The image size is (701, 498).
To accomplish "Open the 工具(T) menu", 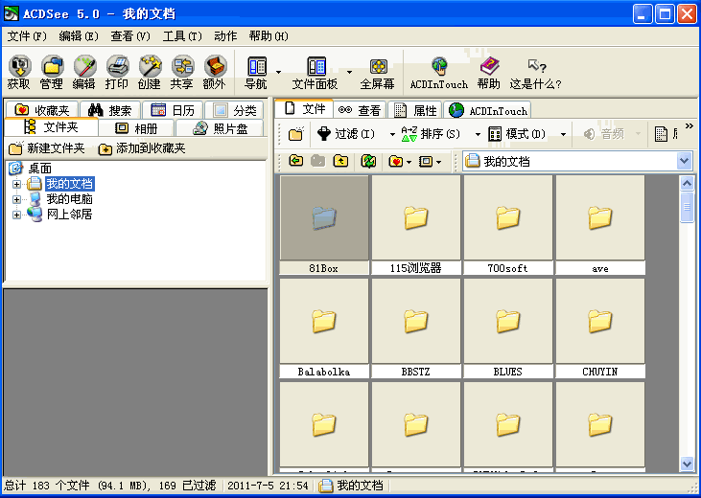I will [182, 36].
